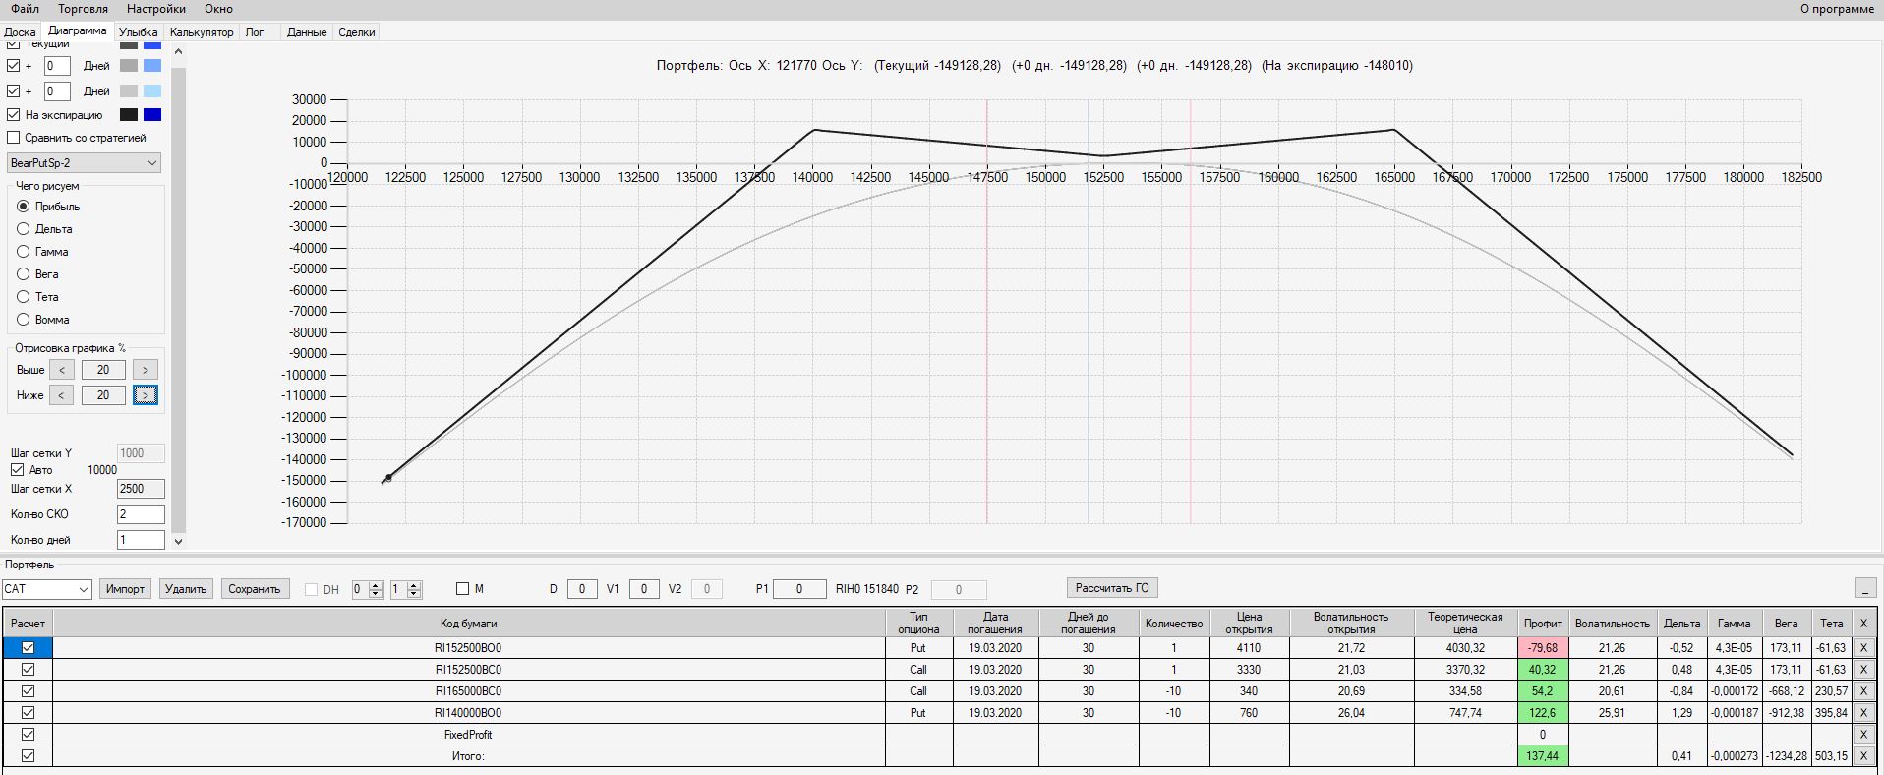Click the left panel scrollbar up arrow

click(x=178, y=51)
